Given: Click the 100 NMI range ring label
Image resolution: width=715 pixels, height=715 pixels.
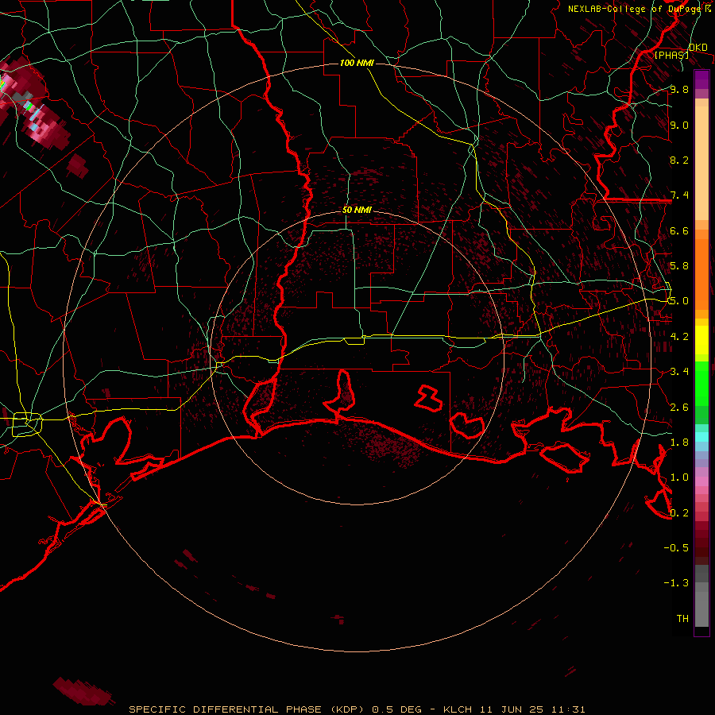Looking at the screenshot, I should tap(357, 63).
